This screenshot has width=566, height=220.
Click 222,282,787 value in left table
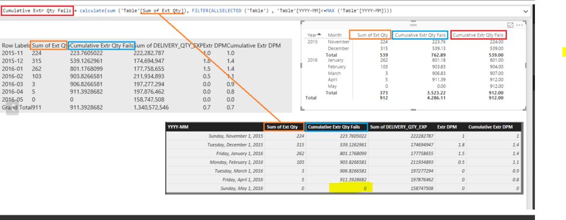pos(149,53)
